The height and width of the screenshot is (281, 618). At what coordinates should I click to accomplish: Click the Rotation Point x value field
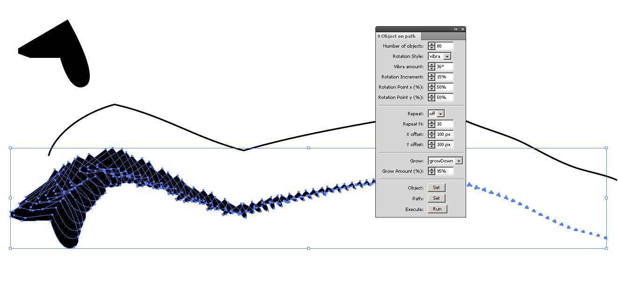[444, 87]
